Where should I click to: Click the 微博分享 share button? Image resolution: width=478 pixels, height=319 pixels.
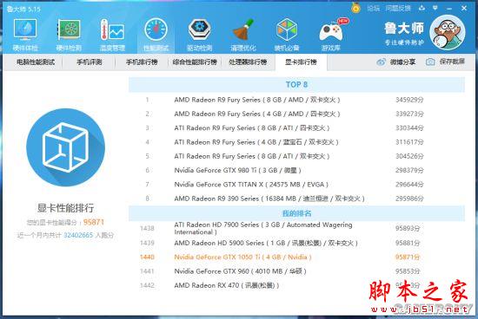point(396,62)
